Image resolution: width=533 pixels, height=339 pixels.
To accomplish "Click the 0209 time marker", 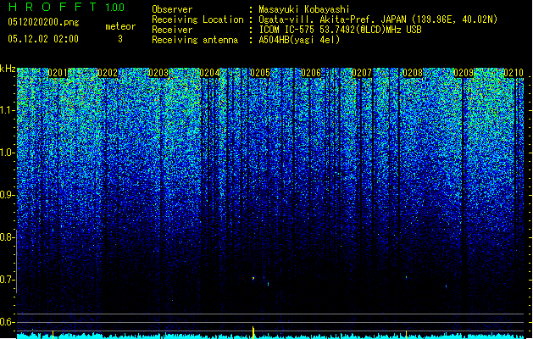I will click(464, 73).
